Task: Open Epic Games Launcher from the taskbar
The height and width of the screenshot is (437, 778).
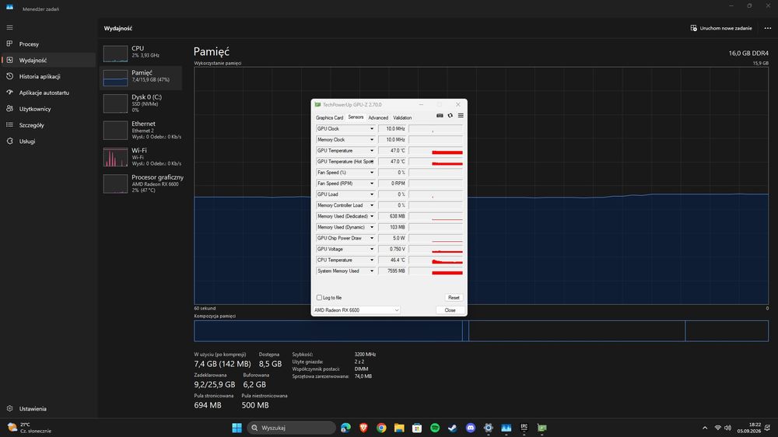Action: click(524, 428)
